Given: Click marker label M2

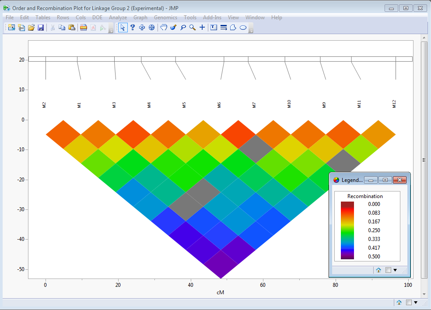Looking at the screenshot, I should point(44,105).
